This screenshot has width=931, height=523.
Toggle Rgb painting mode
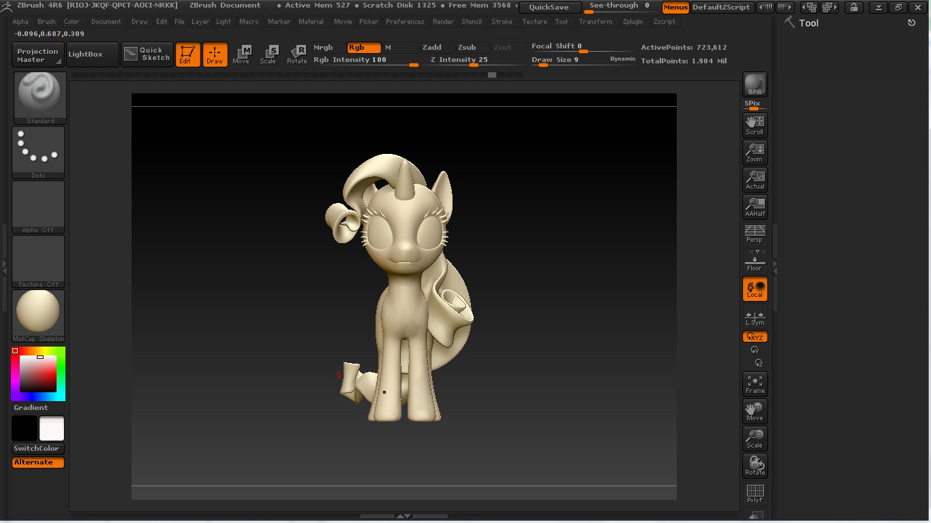pos(364,48)
